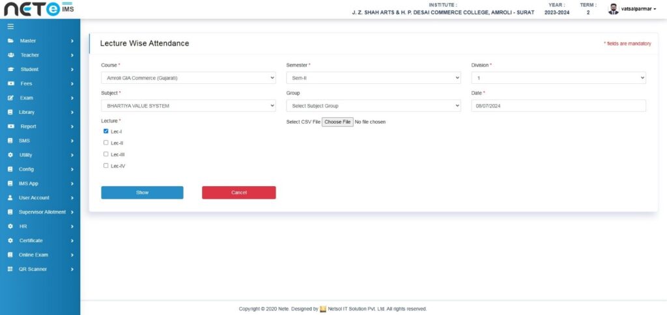The image size is (667, 315).
Task: Click the hamburger menu icon in sidebar
Action: pyautogui.click(x=10, y=27)
